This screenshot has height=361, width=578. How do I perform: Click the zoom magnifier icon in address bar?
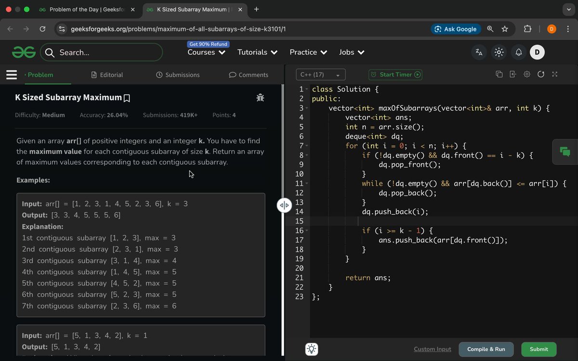(490, 29)
